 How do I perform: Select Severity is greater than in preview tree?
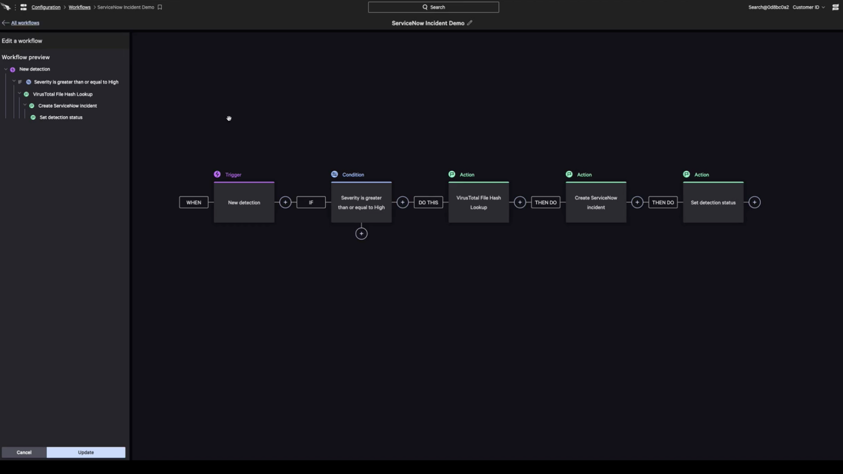76,82
